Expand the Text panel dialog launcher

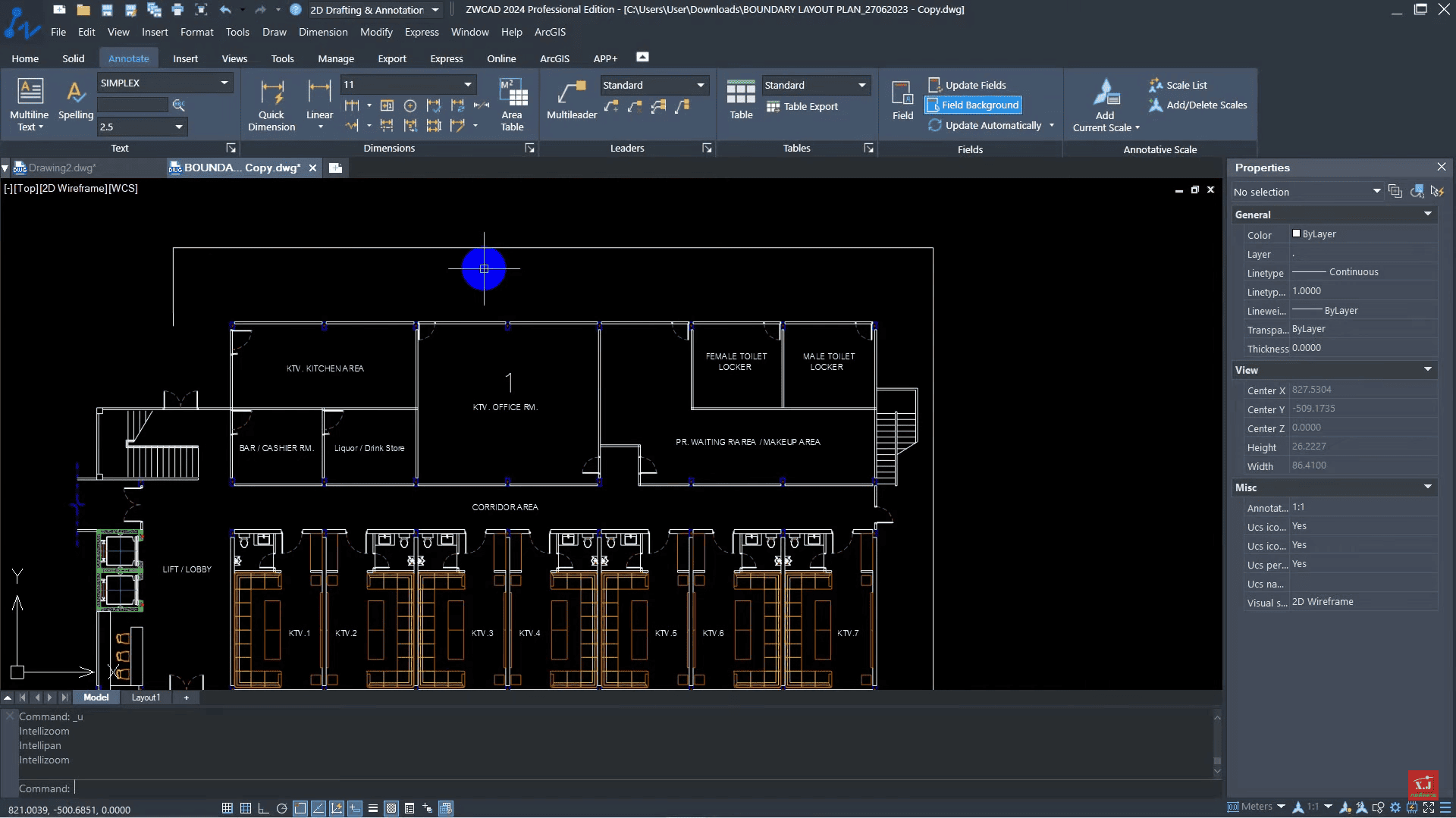click(231, 148)
